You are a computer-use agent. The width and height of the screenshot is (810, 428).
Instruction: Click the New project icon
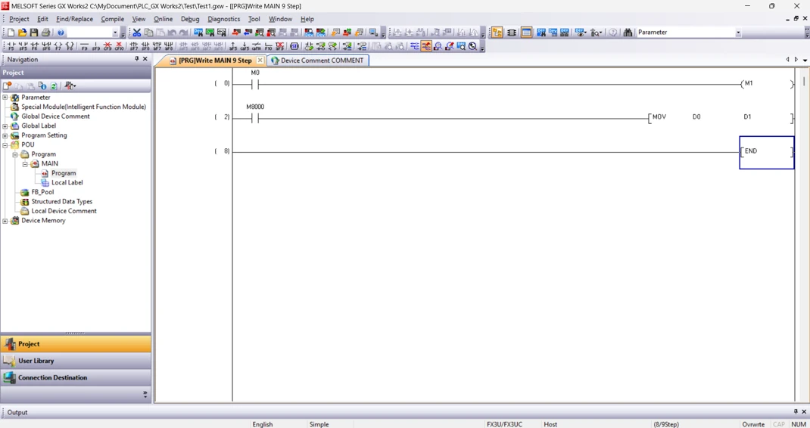point(11,33)
